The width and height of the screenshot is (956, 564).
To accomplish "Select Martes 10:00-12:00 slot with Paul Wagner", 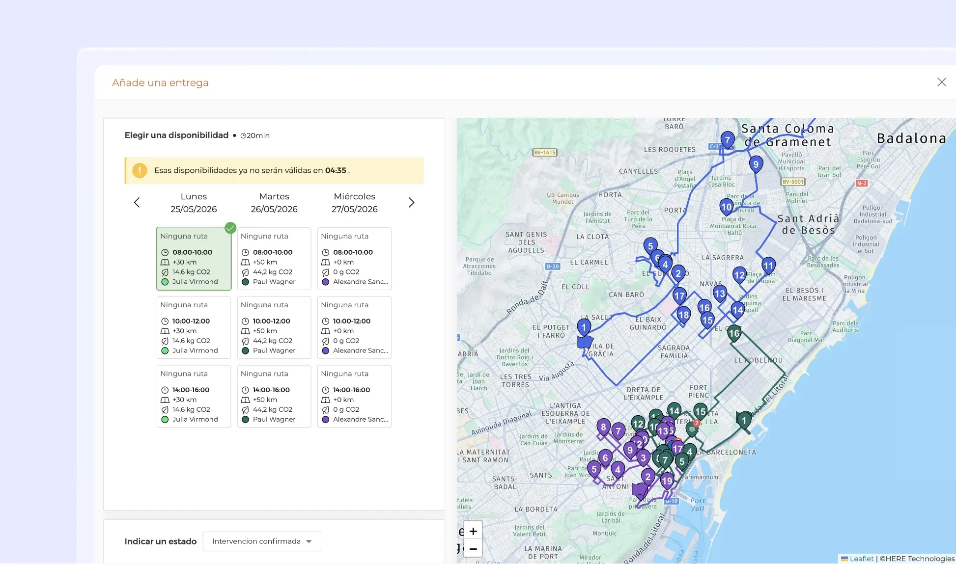I will tap(274, 327).
